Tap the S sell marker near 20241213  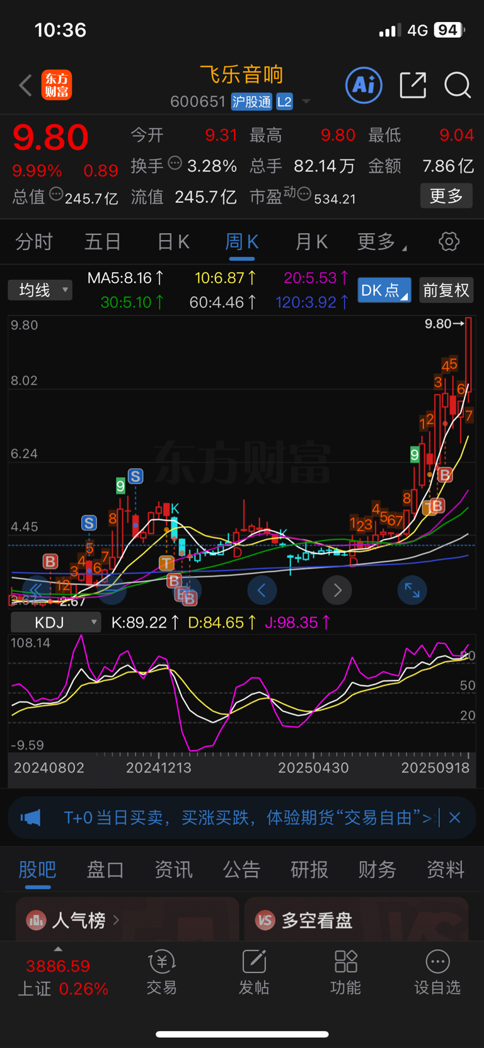point(135,476)
